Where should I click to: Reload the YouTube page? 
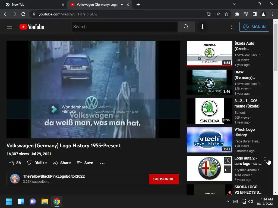(x=23, y=14)
